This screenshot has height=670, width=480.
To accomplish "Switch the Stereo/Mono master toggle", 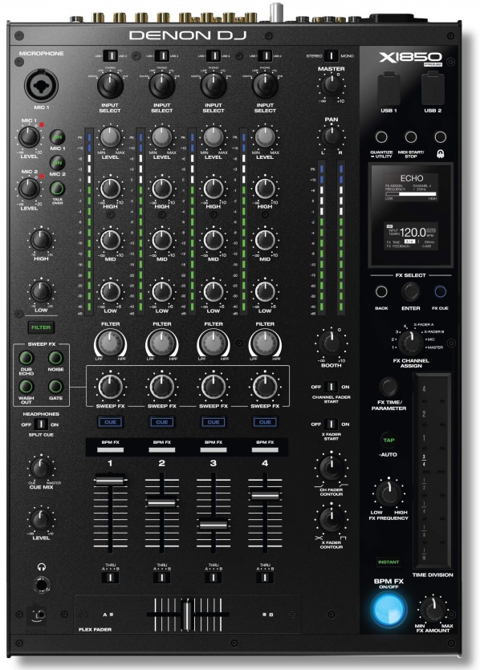I will pyautogui.click(x=331, y=55).
